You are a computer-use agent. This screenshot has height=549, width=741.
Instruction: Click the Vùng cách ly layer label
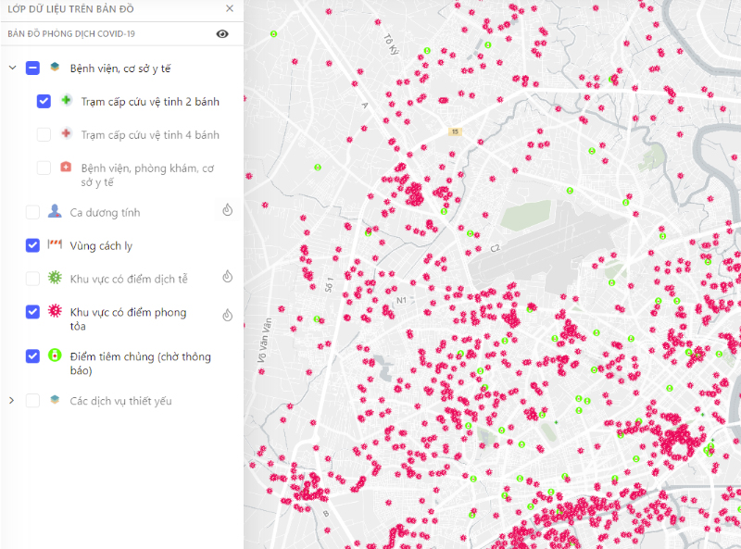click(100, 245)
